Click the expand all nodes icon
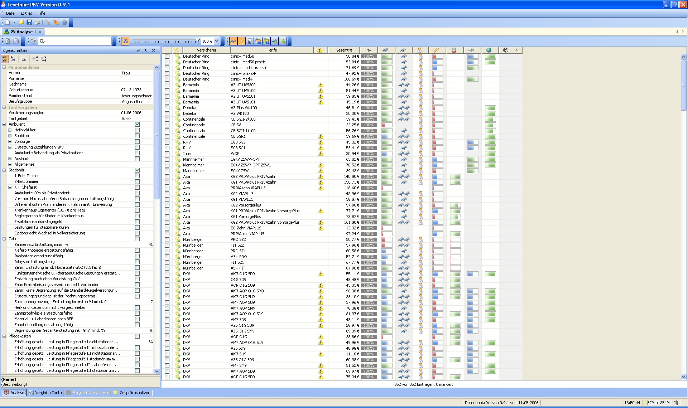This screenshot has height=408, width=688. tap(35, 59)
